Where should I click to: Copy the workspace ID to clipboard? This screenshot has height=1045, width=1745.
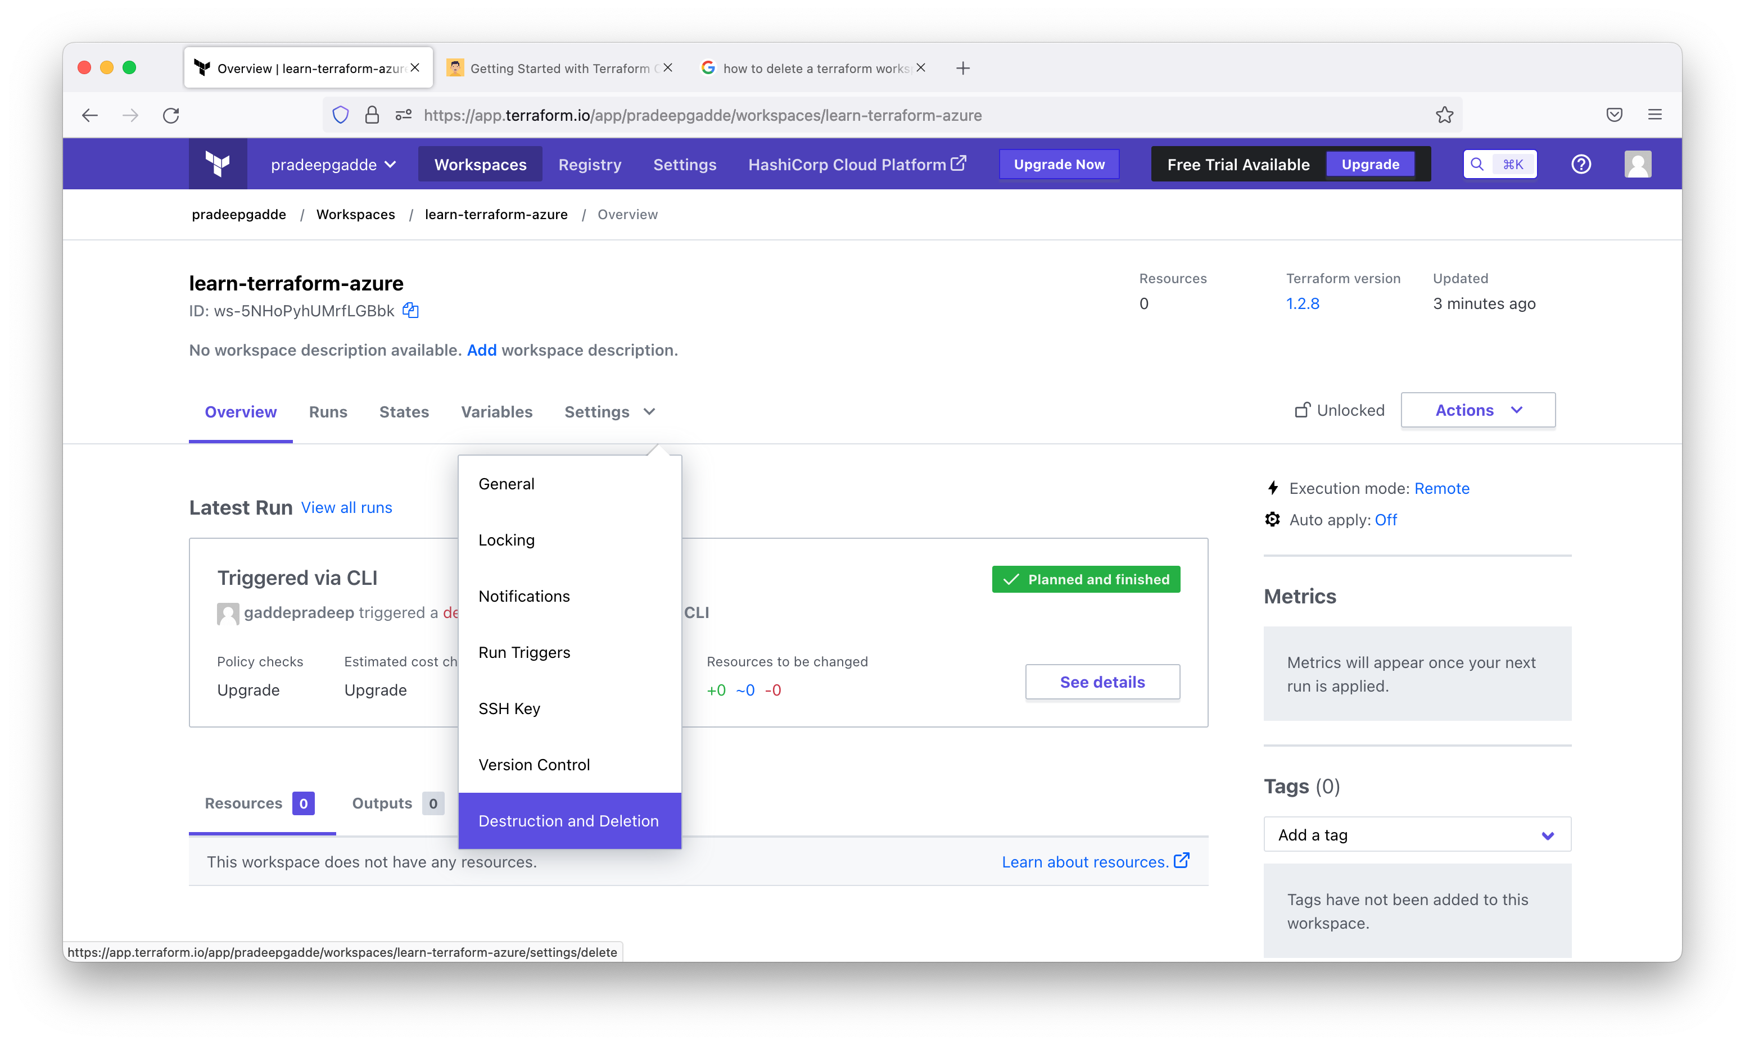411,311
